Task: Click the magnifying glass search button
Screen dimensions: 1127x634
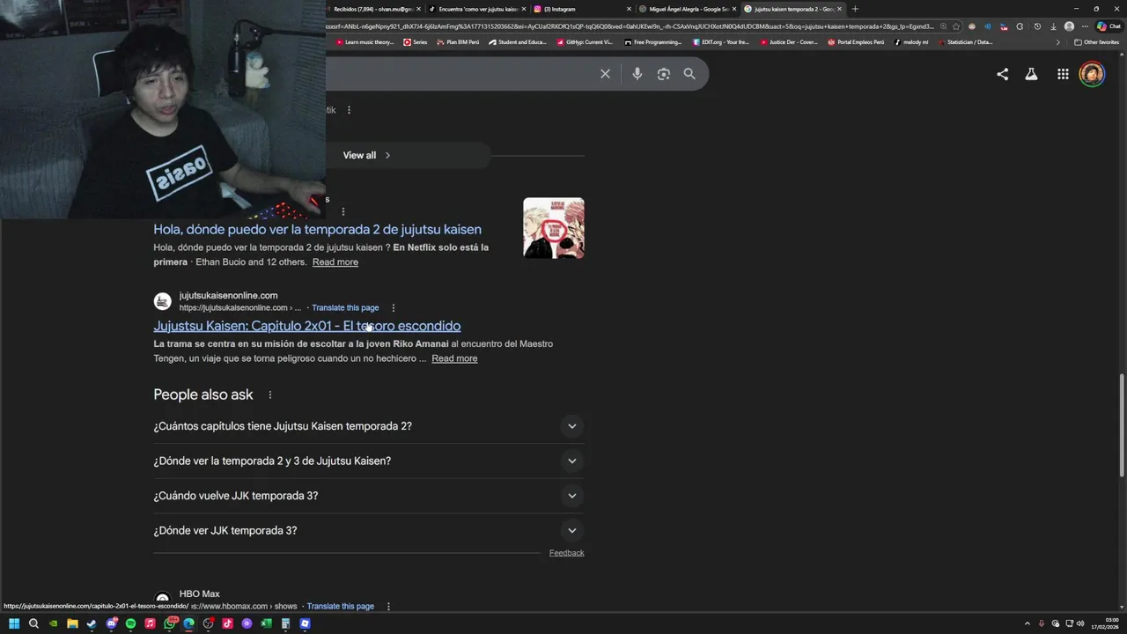Action: click(689, 74)
